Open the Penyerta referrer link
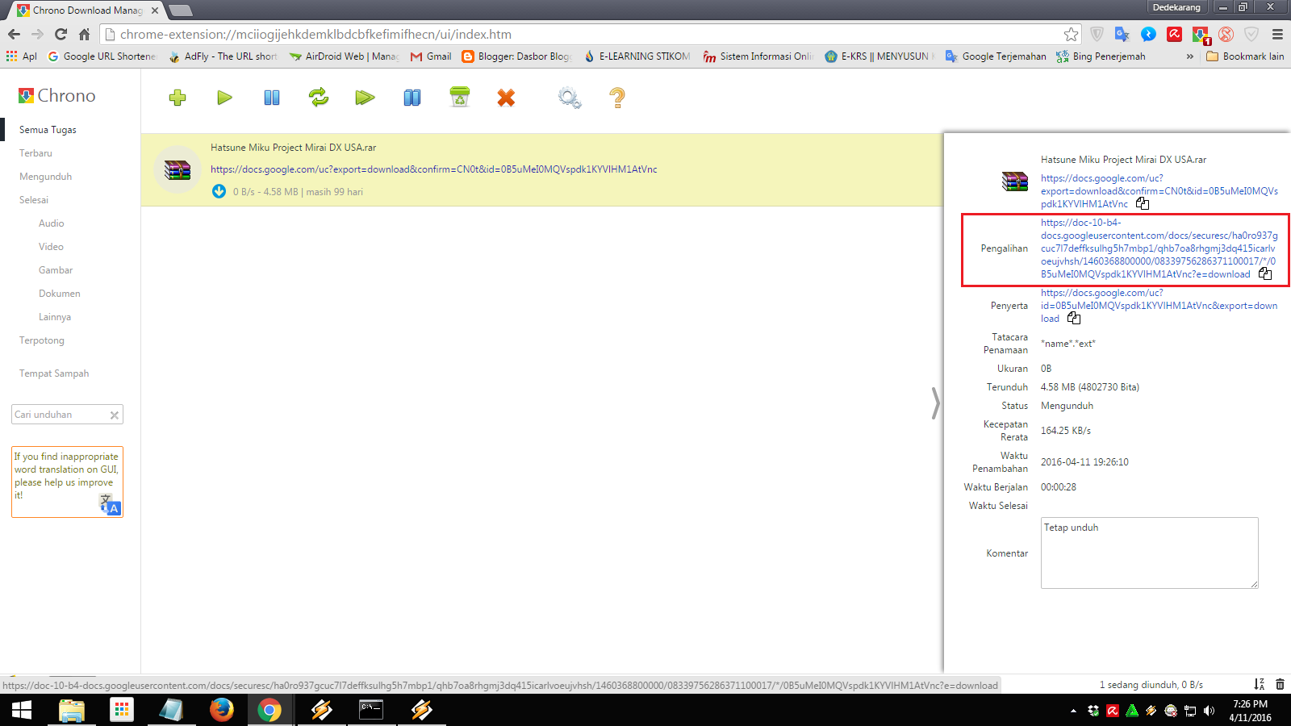The width and height of the screenshot is (1291, 726). point(1159,305)
